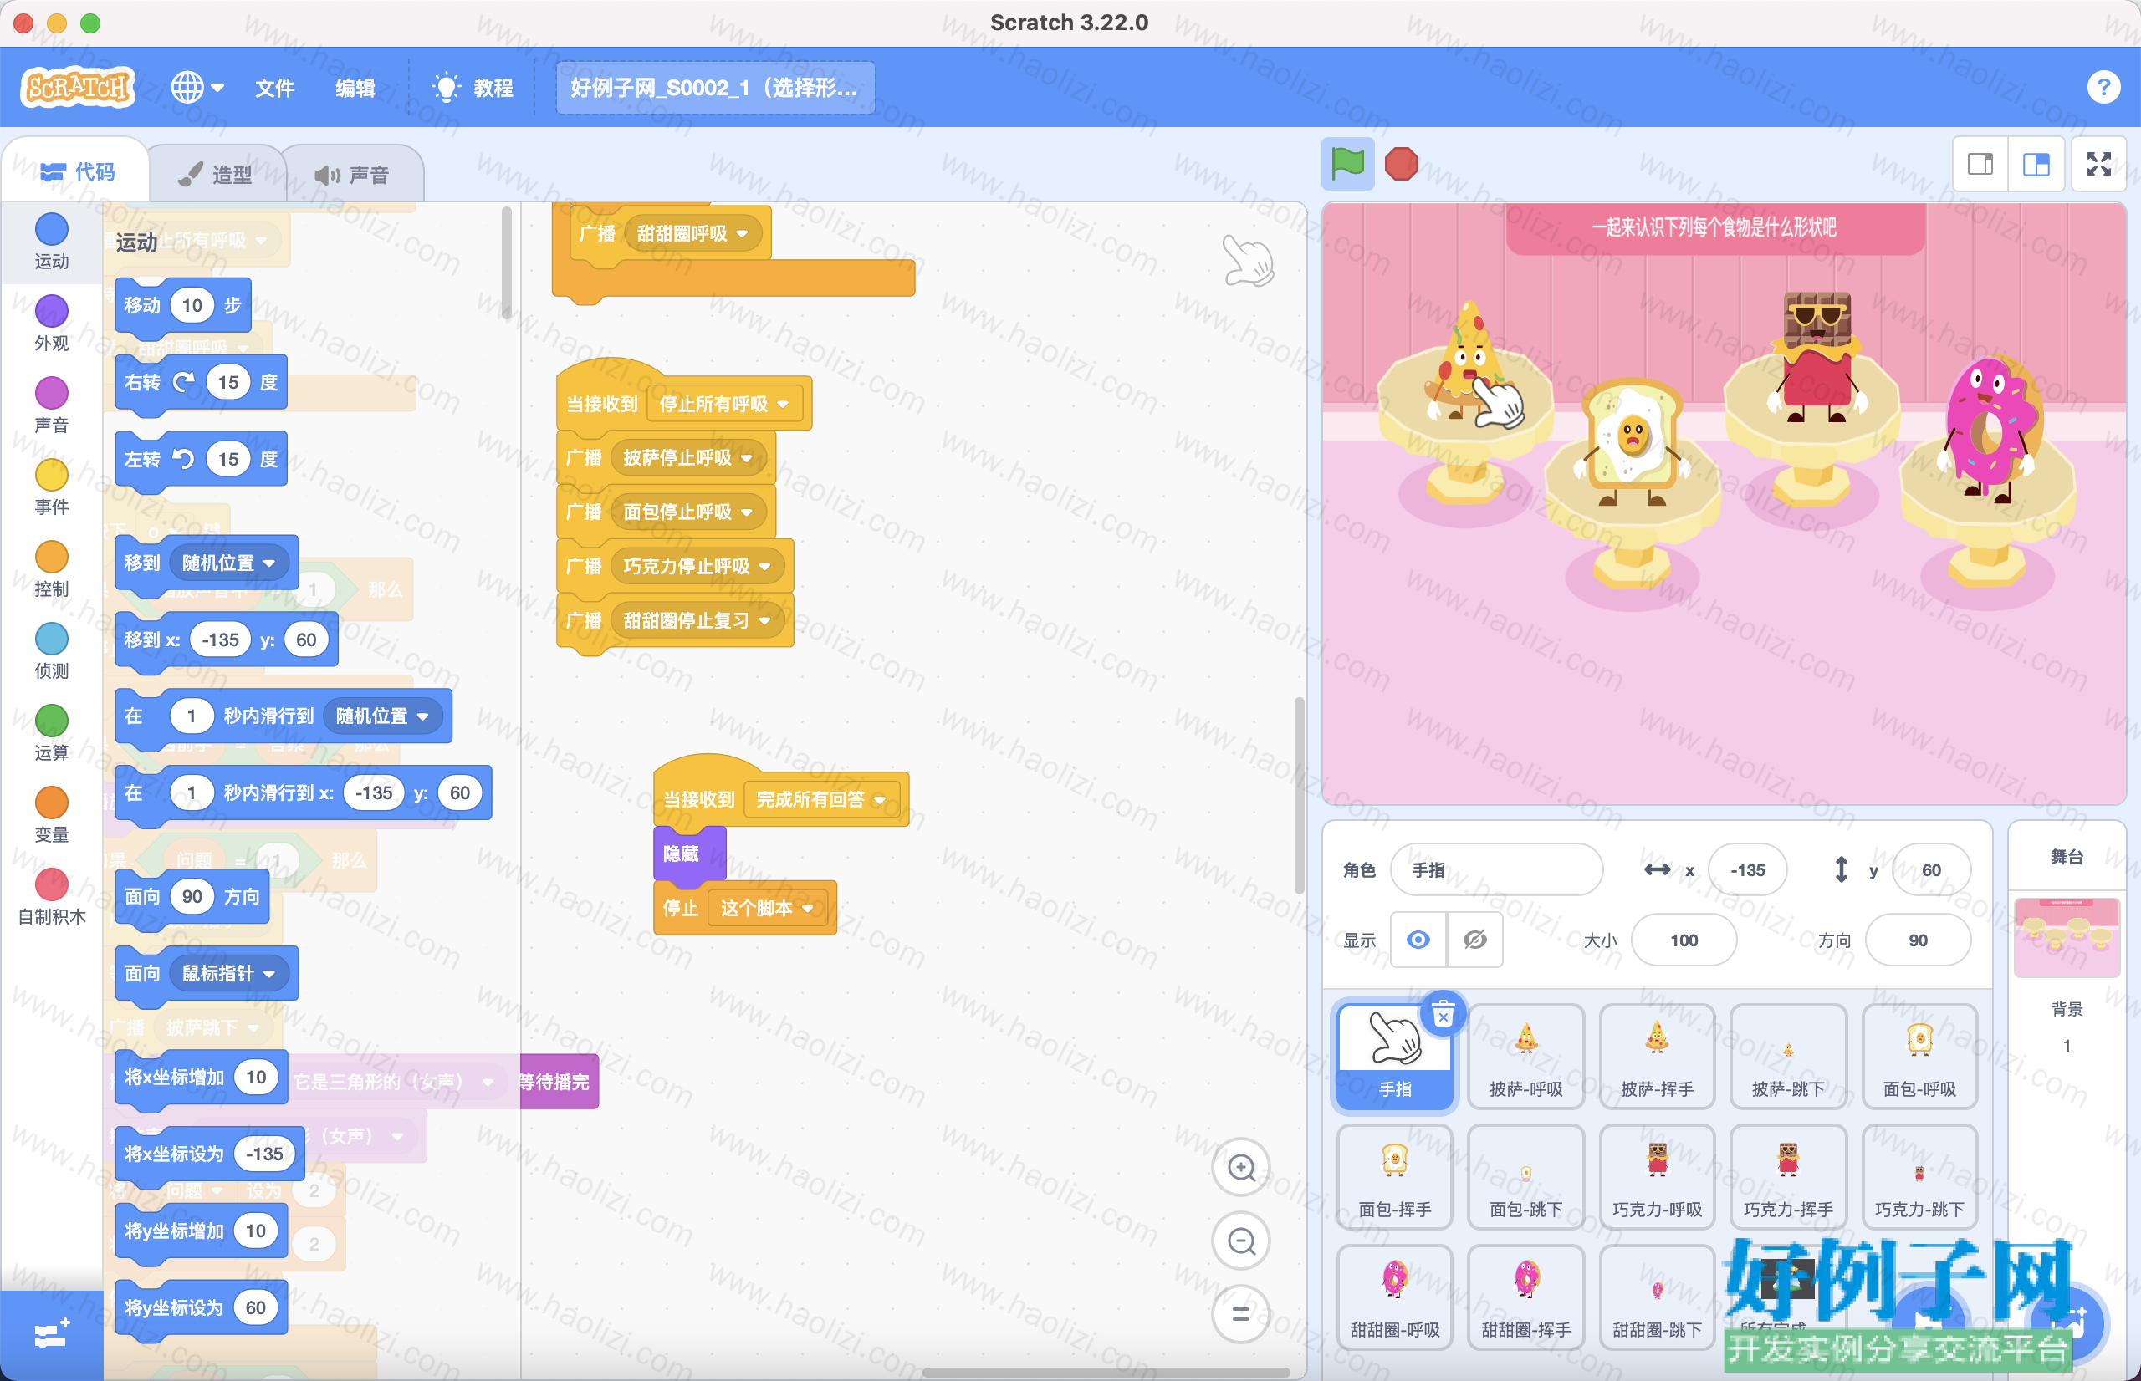
Task: Select the 侦测 block category
Action: [51, 652]
